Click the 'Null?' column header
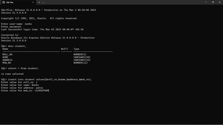Viewport: 223px width, 125px height. pyautogui.click(x=64, y=49)
